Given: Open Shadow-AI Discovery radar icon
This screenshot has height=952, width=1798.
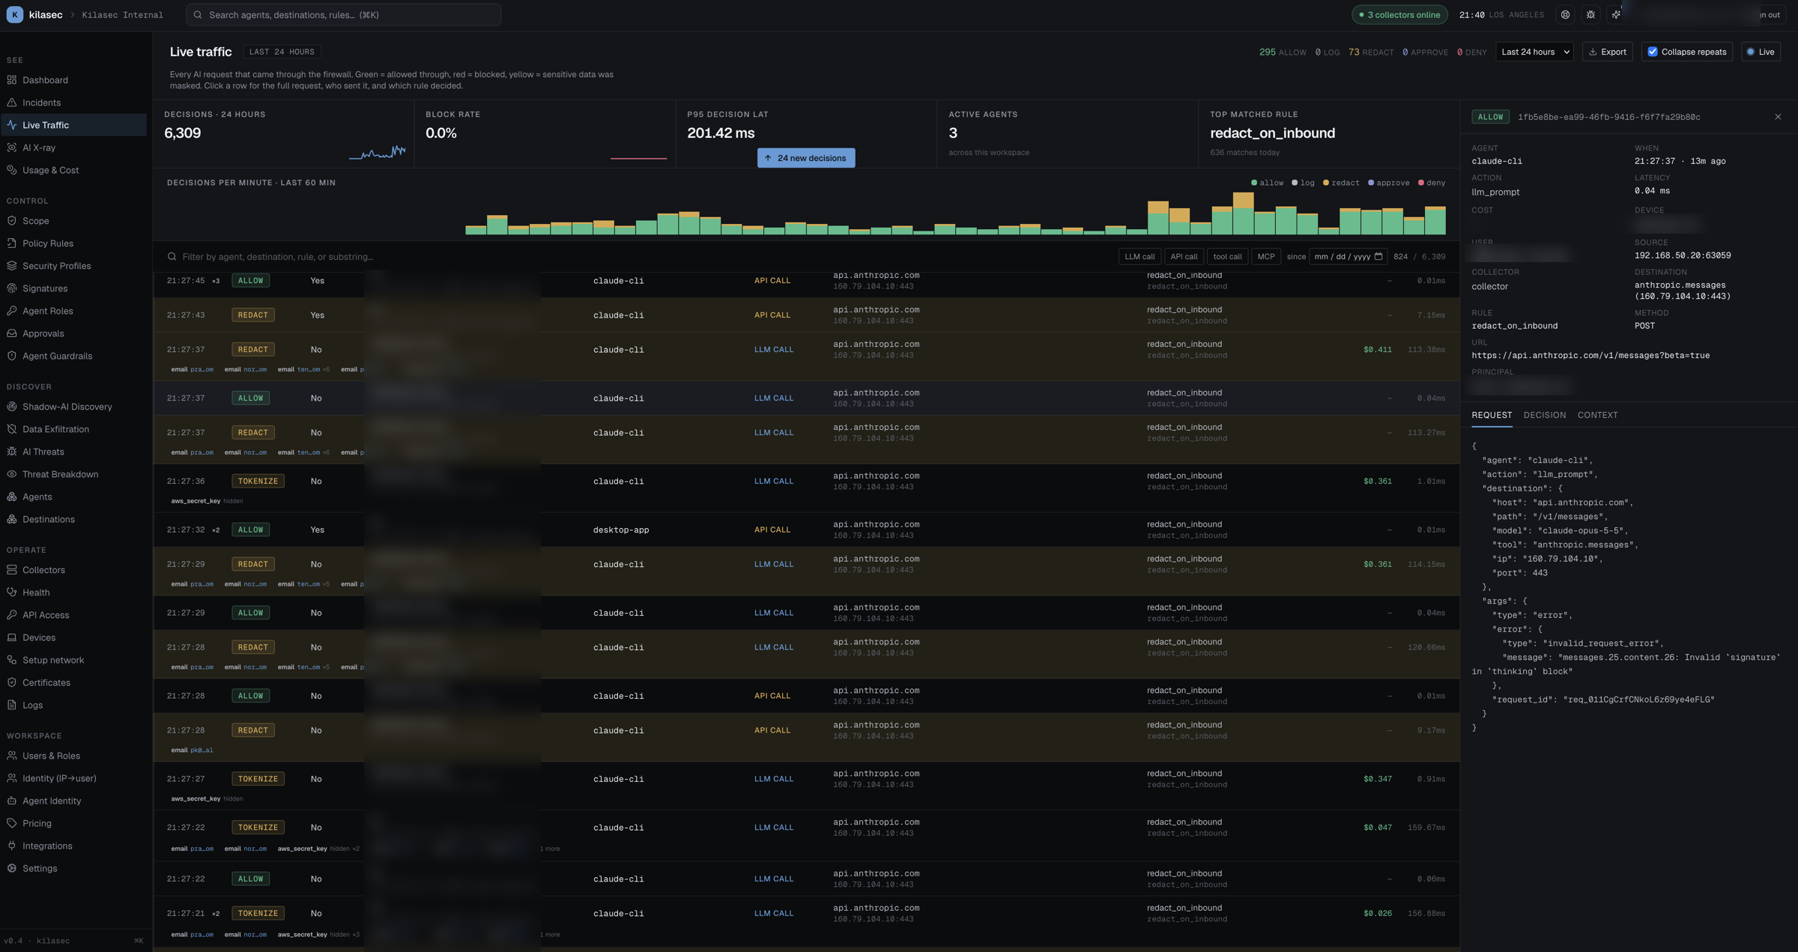Looking at the screenshot, I should pyautogui.click(x=12, y=407).
